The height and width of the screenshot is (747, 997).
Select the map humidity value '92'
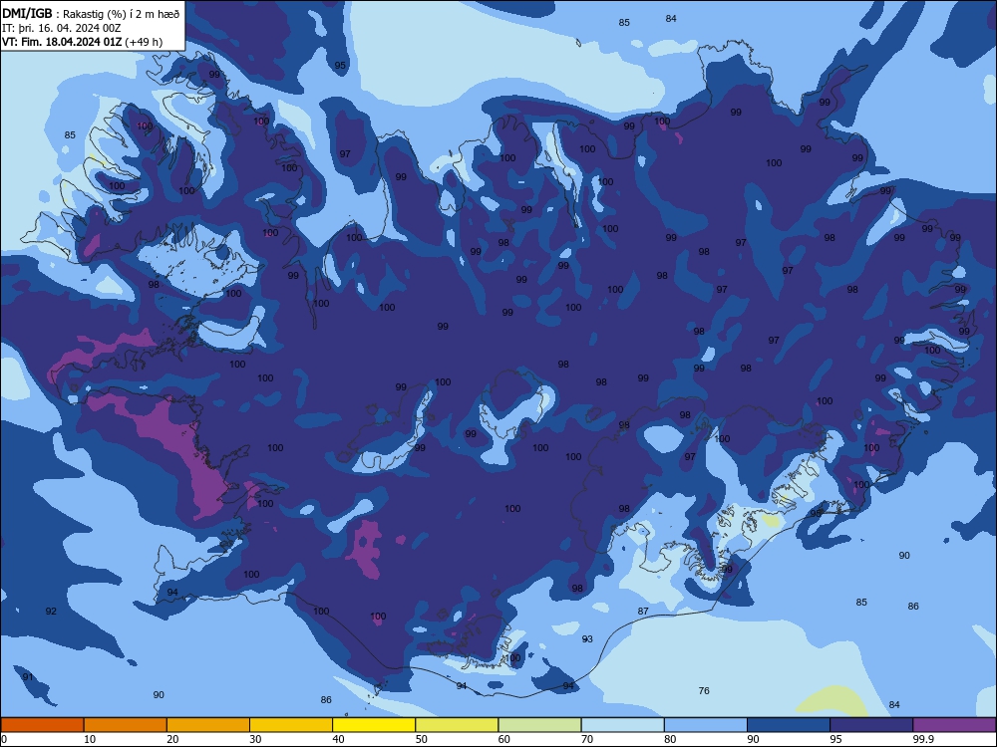[x=51, y=612]
